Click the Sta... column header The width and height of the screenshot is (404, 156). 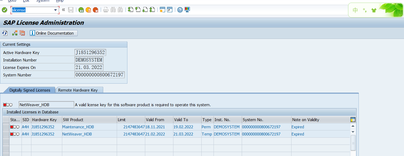pyautogui.click(x=15, y=120)
